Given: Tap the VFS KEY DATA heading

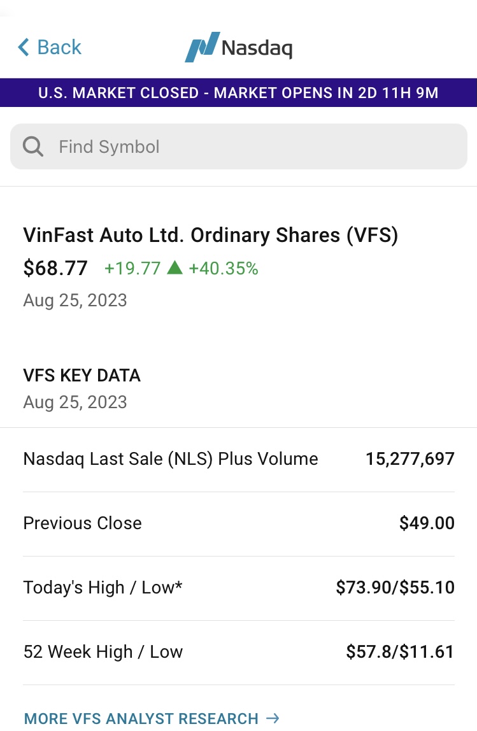Looking at the screenshot, I should (x=82, y=375).
